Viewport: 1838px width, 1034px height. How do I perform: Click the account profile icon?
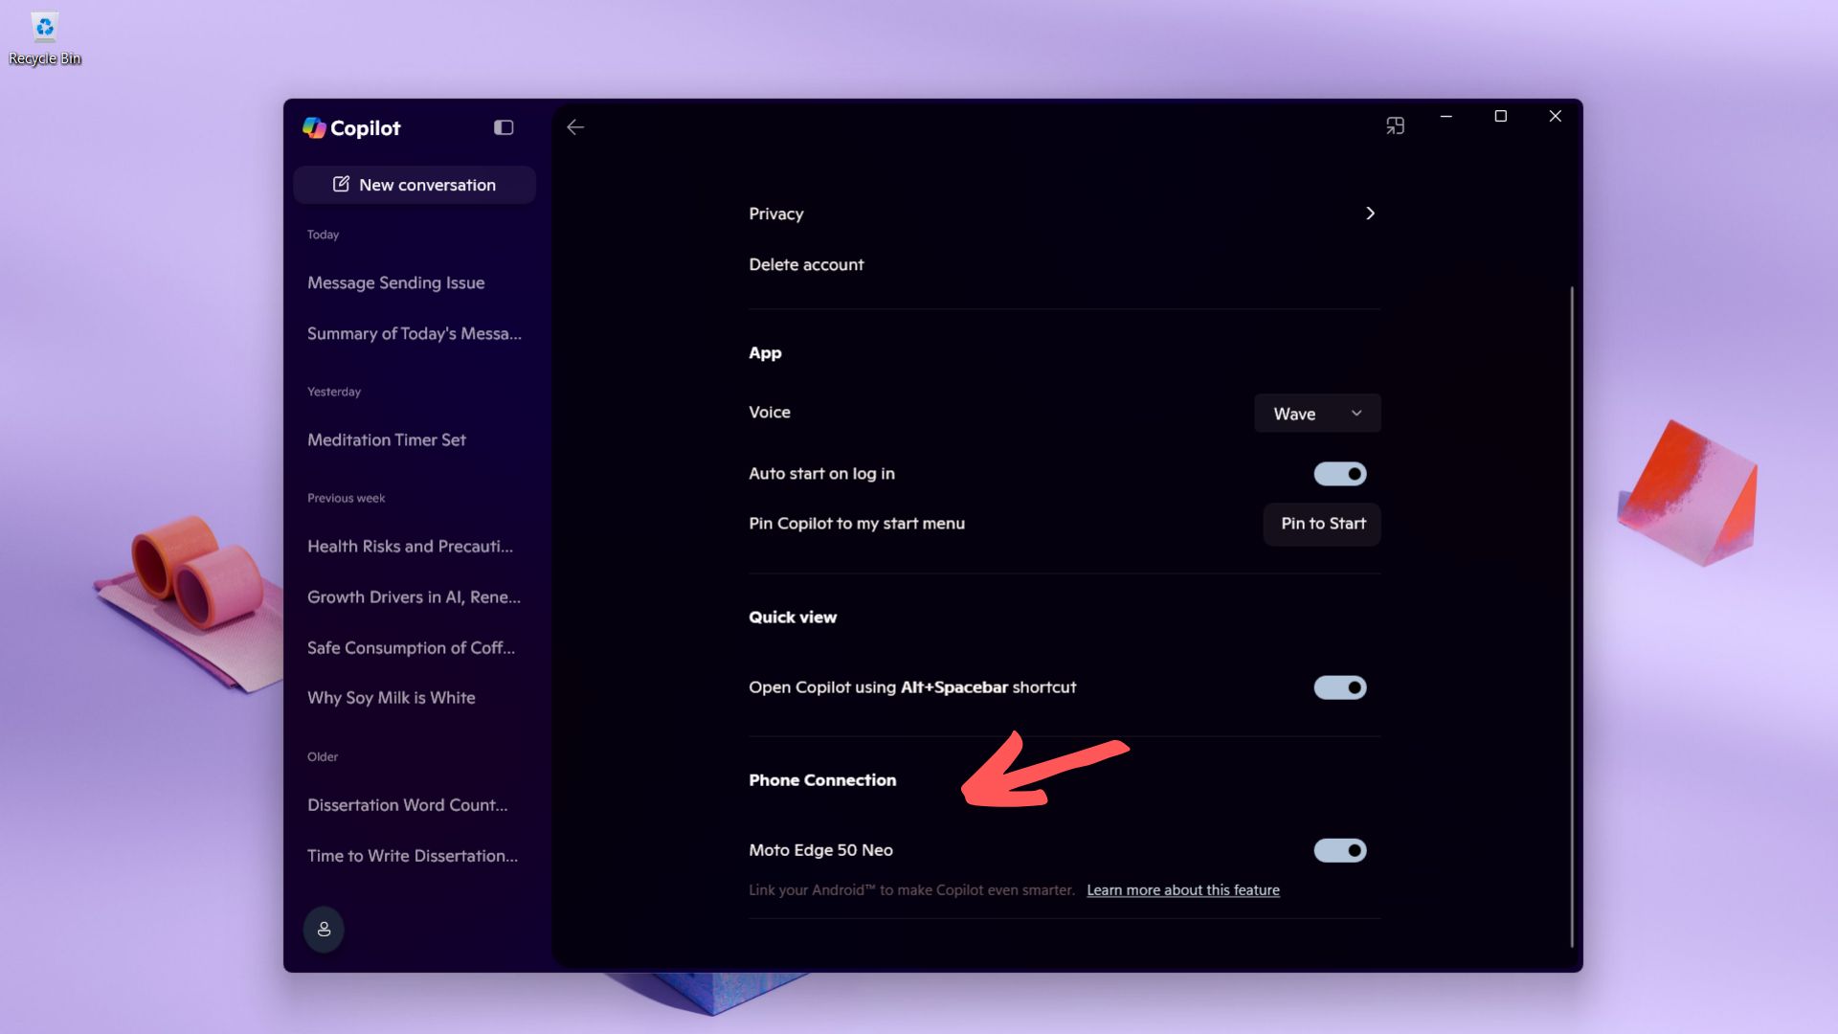324,930
